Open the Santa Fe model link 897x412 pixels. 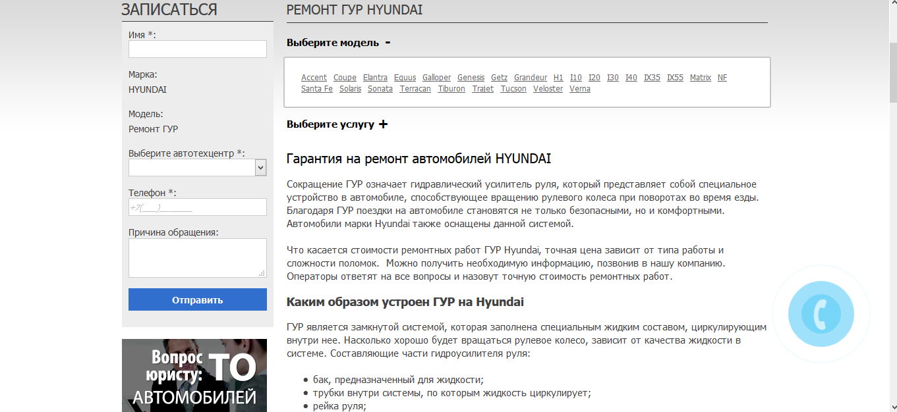[x=317, y=89]
